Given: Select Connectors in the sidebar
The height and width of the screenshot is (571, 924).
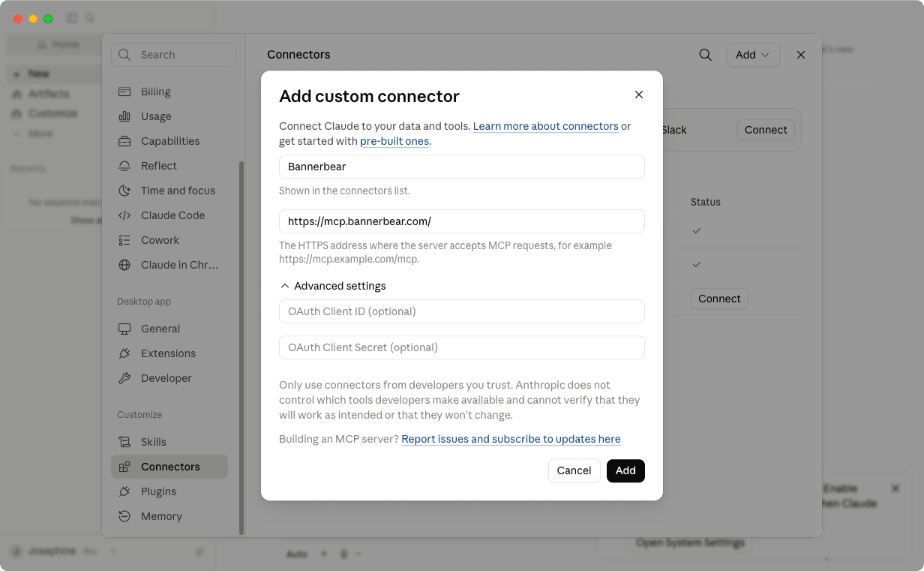Looking at the screenshot, I should pyautogui.click(x=169, y=467).
